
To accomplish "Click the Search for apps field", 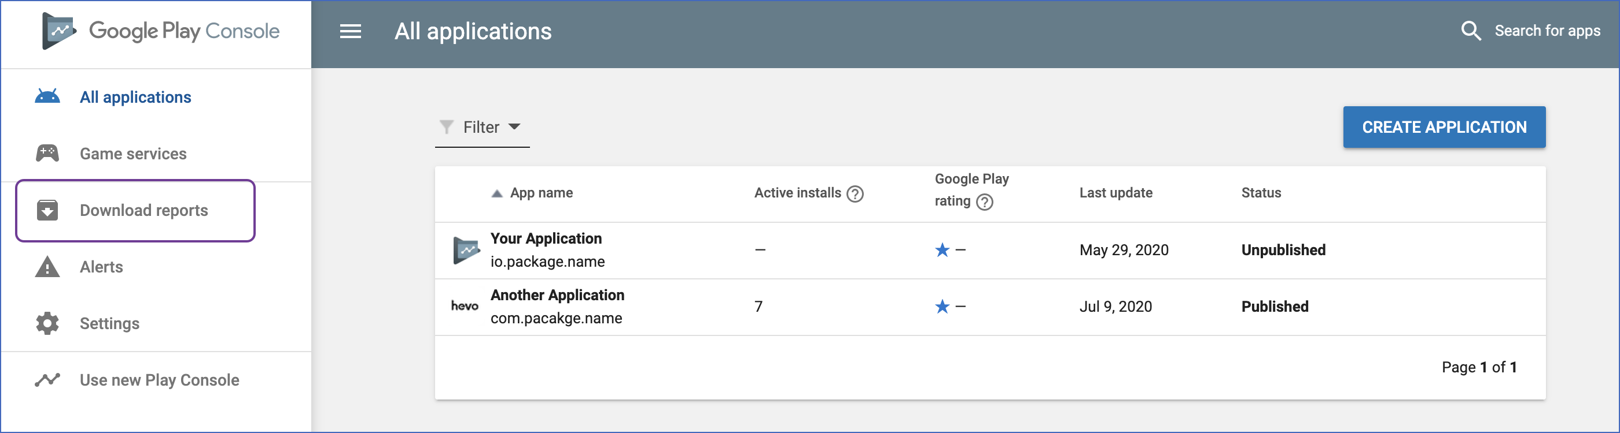I will 1547,31.
